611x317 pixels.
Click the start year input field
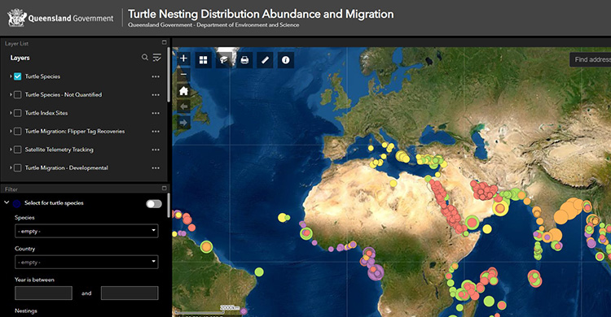43,293
